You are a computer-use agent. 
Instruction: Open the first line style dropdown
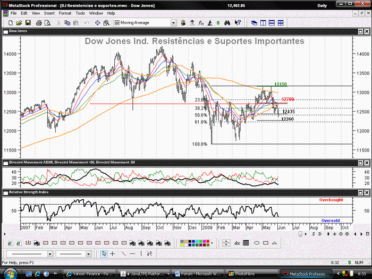point(50,254)
